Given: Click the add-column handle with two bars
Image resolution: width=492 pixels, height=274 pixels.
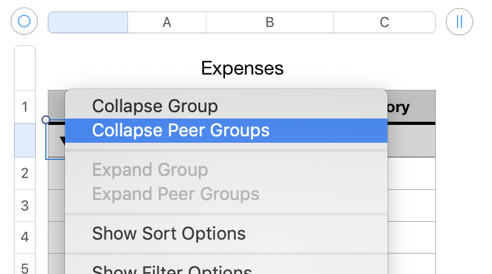Looking at the screenshot, I should point(459,22).
